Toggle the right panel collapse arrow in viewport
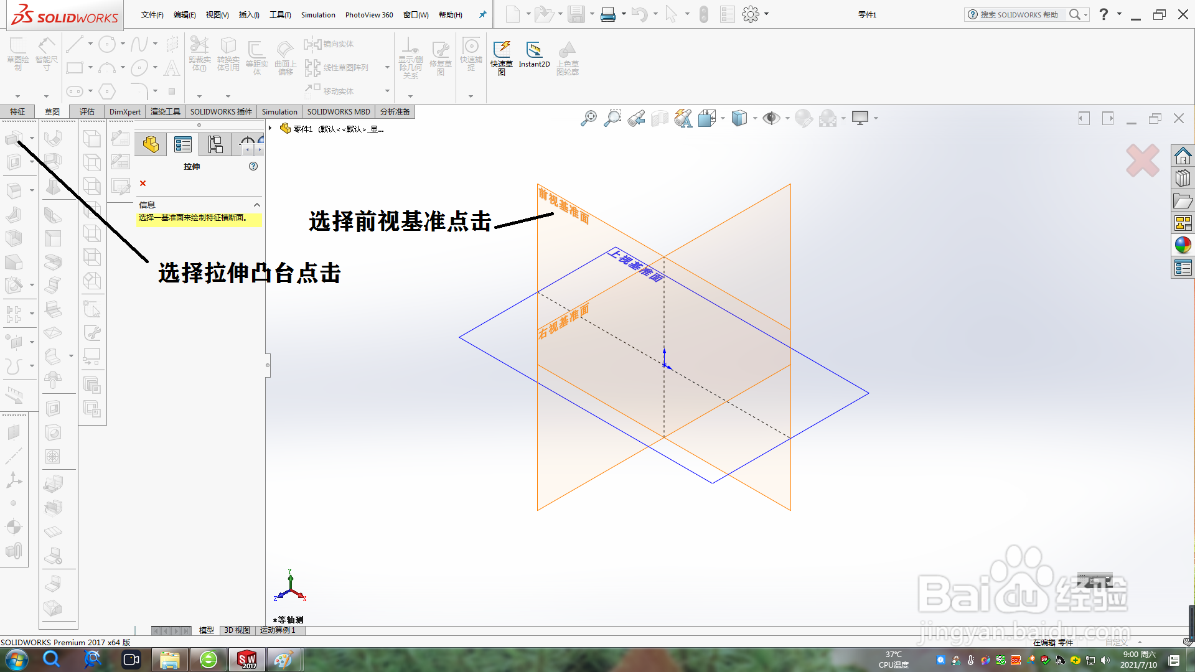Viewport: 1195px width, 672px height. pos(1108,118)
